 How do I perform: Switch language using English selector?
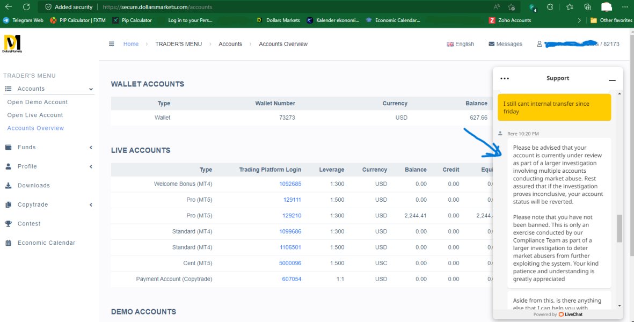coord(460,44)
